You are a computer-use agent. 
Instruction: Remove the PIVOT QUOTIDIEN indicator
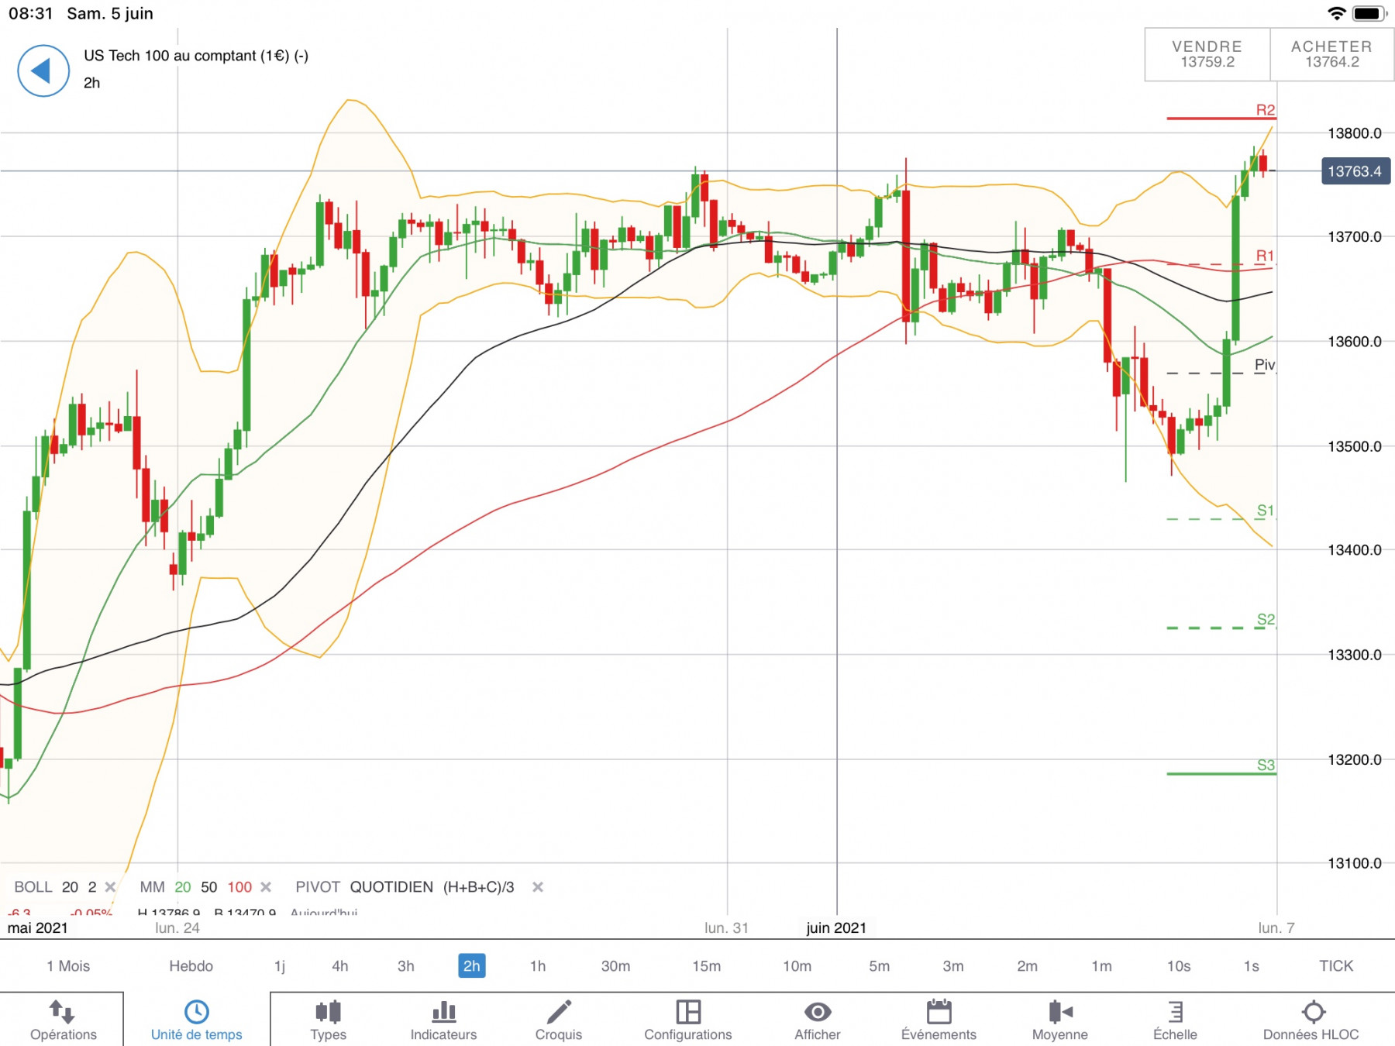pyautogui.click(x=538, y=887)
